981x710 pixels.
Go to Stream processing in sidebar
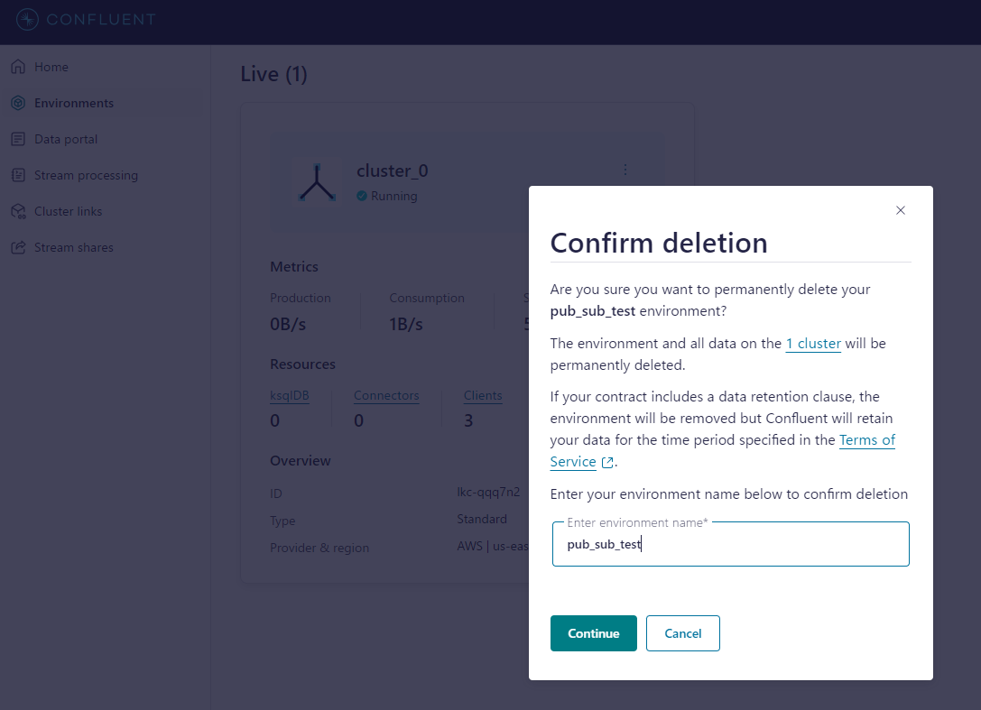[86, 176]
